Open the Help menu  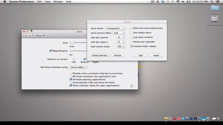tap(69, 2)
